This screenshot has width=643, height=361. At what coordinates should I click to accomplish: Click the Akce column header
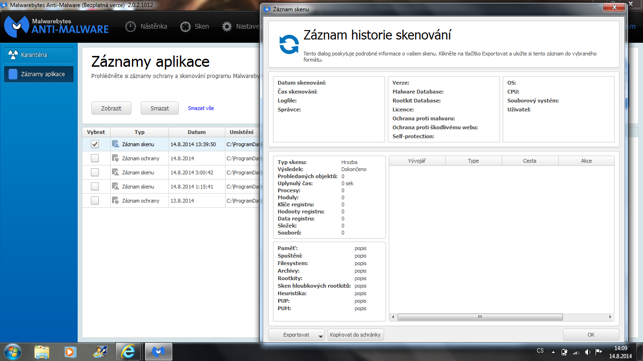[586, 161]
